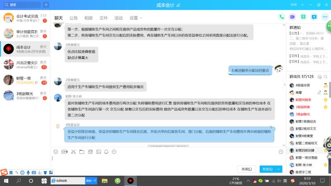Click 张小林's avatar in chat
Image resolution: width=331 pixels, height=186 pixels.
point(58,98)
